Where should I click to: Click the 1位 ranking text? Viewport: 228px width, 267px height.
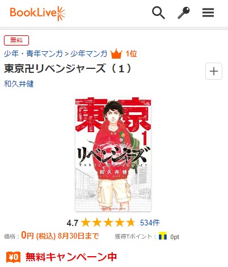tap(131, 54)
